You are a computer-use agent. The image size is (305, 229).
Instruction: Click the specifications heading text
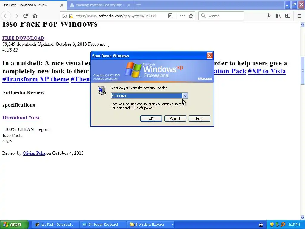(19, 105)
